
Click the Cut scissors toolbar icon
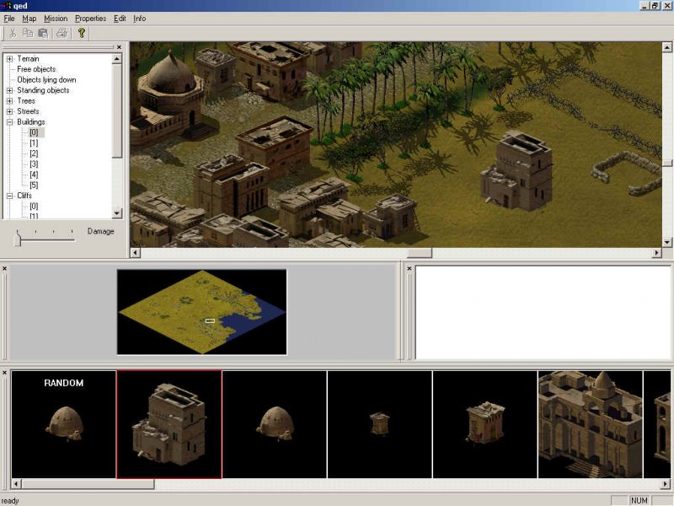pyautogui.click(x=13, y=33)
